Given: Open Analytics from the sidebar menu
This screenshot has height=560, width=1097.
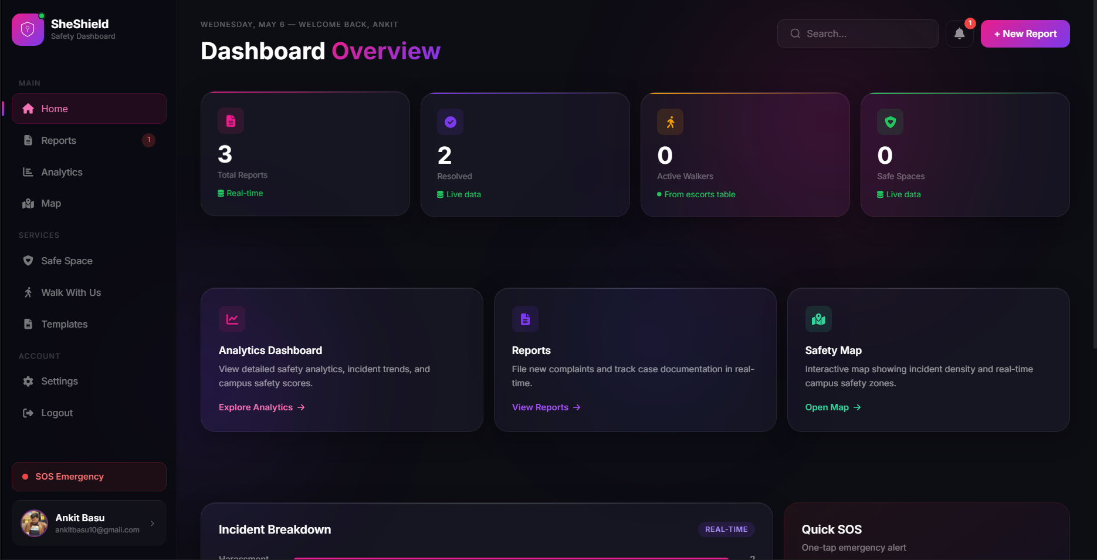Looking at the screenshot, I should click(89, 172).
